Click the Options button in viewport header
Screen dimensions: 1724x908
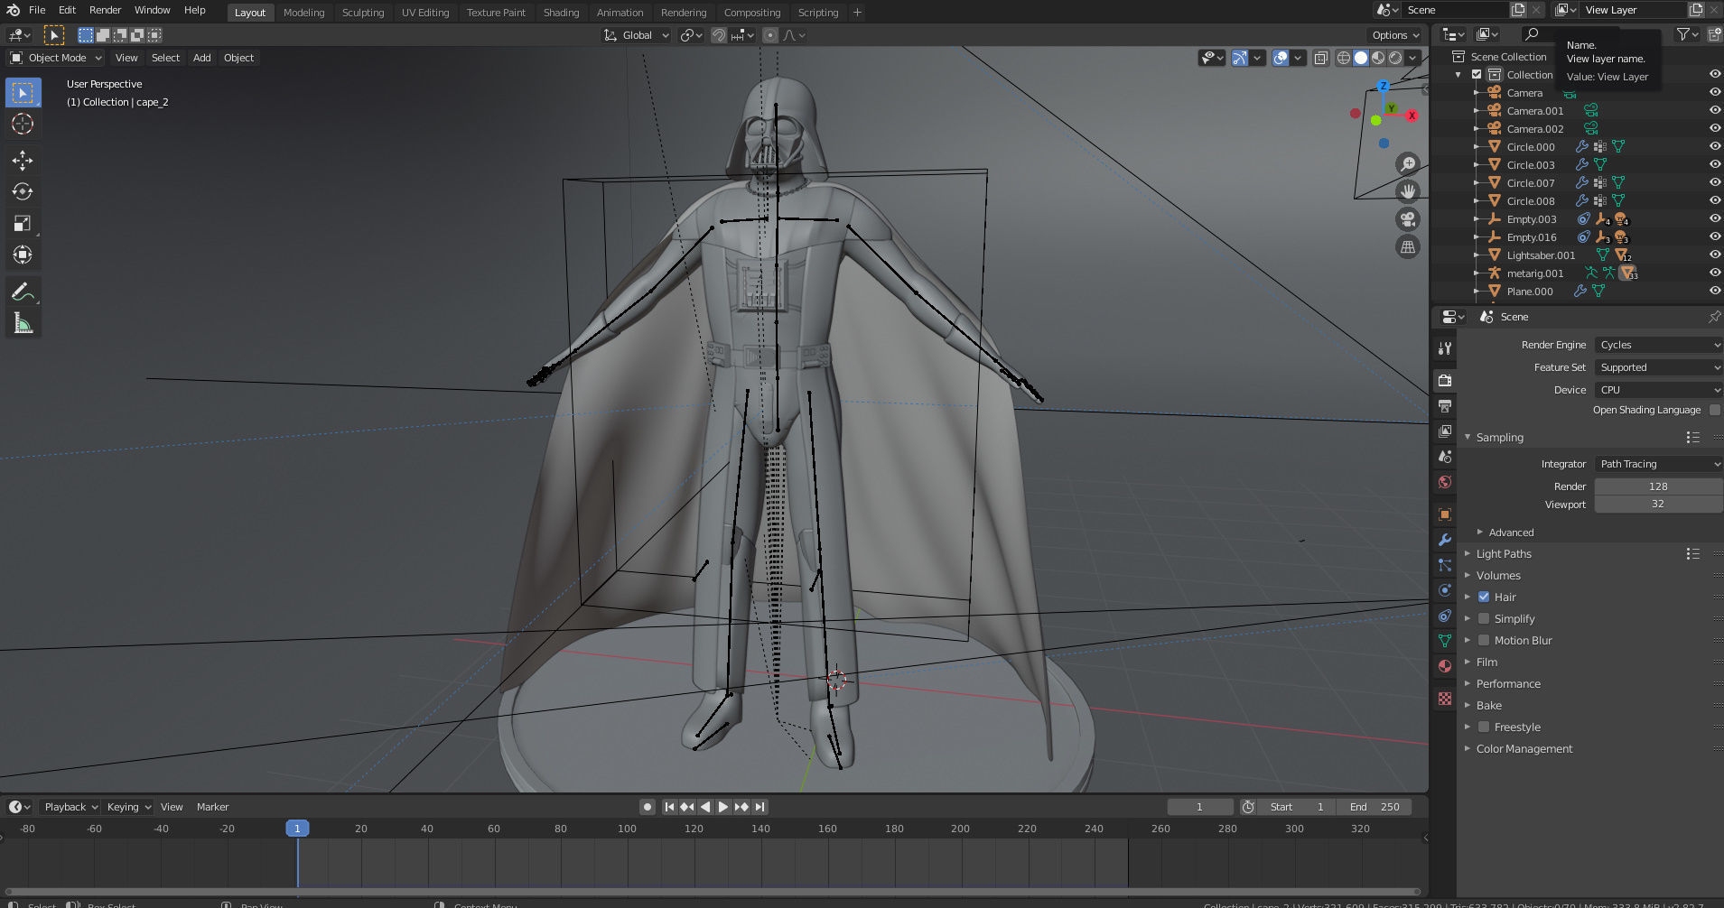pos(1395,35)
